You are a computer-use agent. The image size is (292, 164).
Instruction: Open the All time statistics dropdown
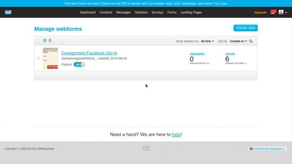207,41
